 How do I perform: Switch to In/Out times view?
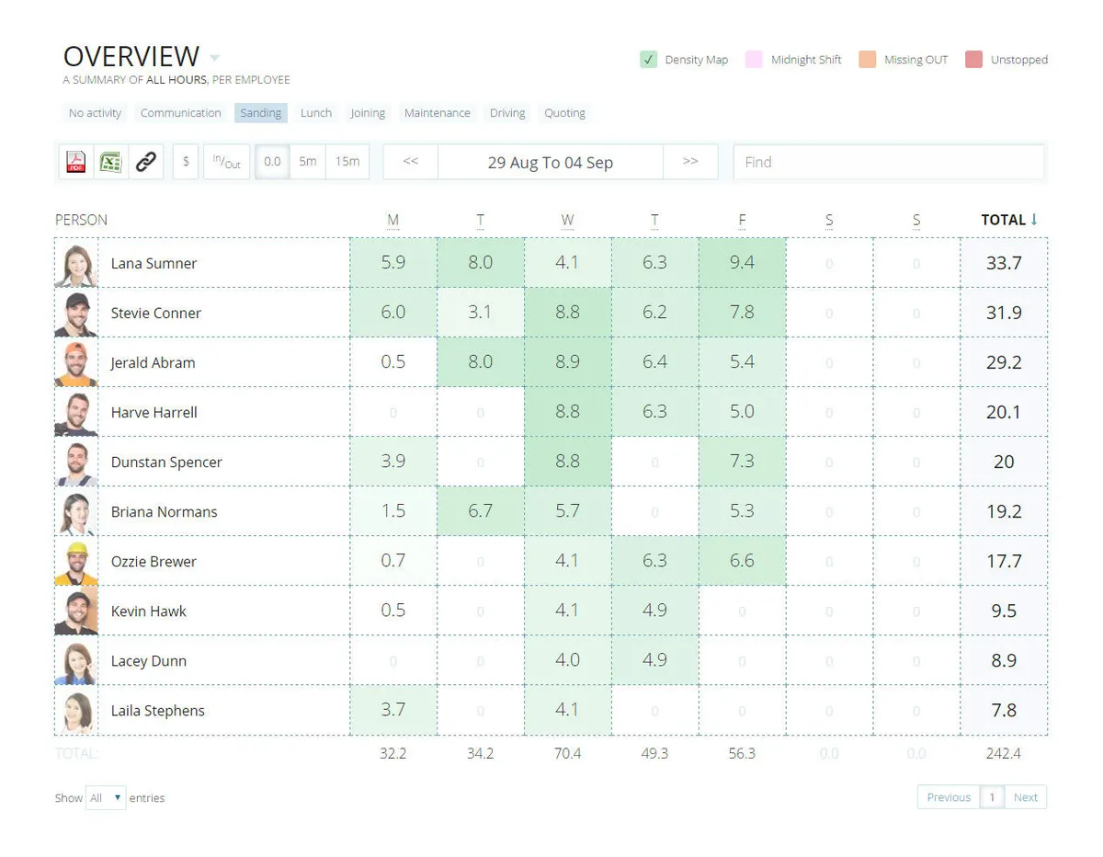(226, 162)
